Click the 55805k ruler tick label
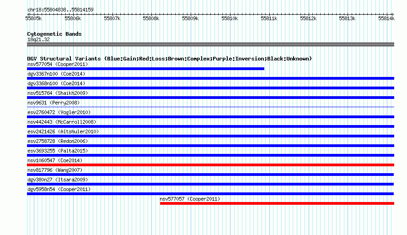This screenshot has width=407, height=235. pos(33,18)
